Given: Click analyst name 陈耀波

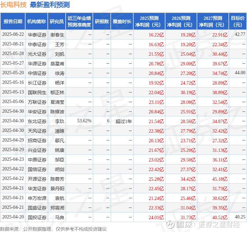Looking at the screenshot, I should [x=57, y=112].
